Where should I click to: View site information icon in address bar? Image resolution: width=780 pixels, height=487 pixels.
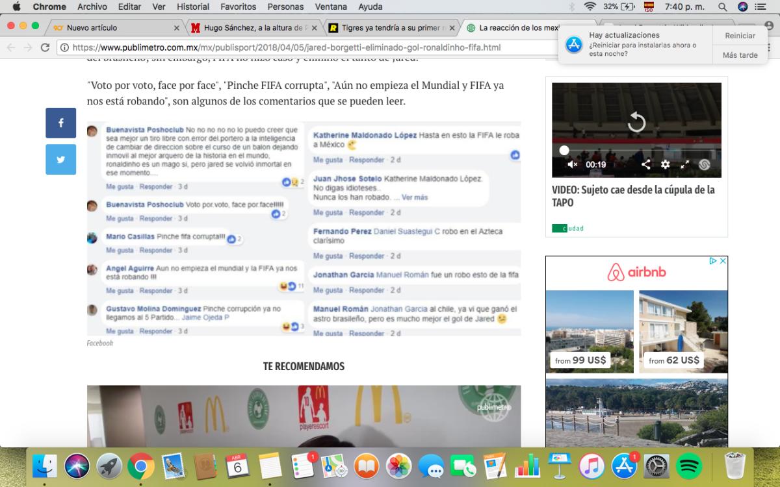[64, 47]
